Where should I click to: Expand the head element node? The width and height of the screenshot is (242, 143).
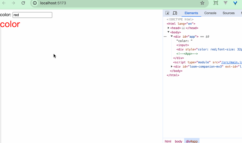pos(169,28)
